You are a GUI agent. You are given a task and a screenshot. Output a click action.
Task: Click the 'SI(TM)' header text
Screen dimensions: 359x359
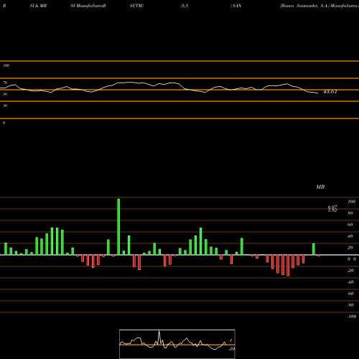coord(136,6)
